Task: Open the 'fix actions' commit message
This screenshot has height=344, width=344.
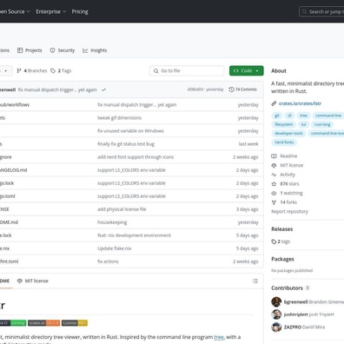Action: pos(108,261)
